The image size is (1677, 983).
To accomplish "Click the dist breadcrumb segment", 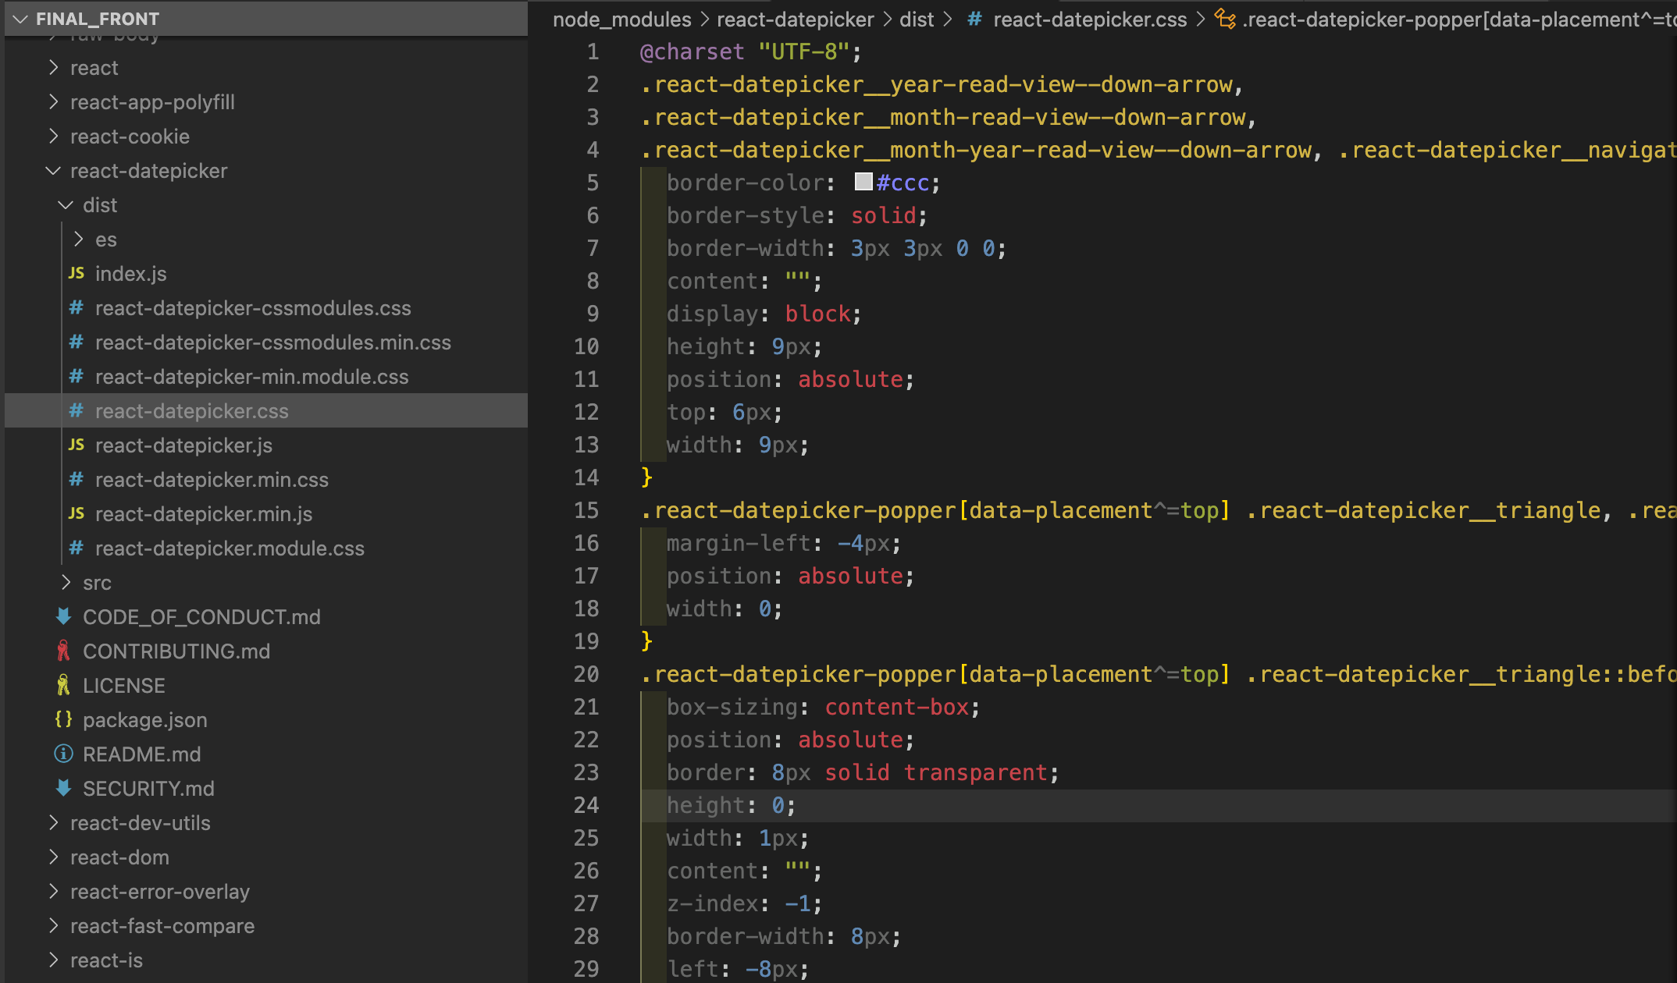I will (x=916, y=20).
